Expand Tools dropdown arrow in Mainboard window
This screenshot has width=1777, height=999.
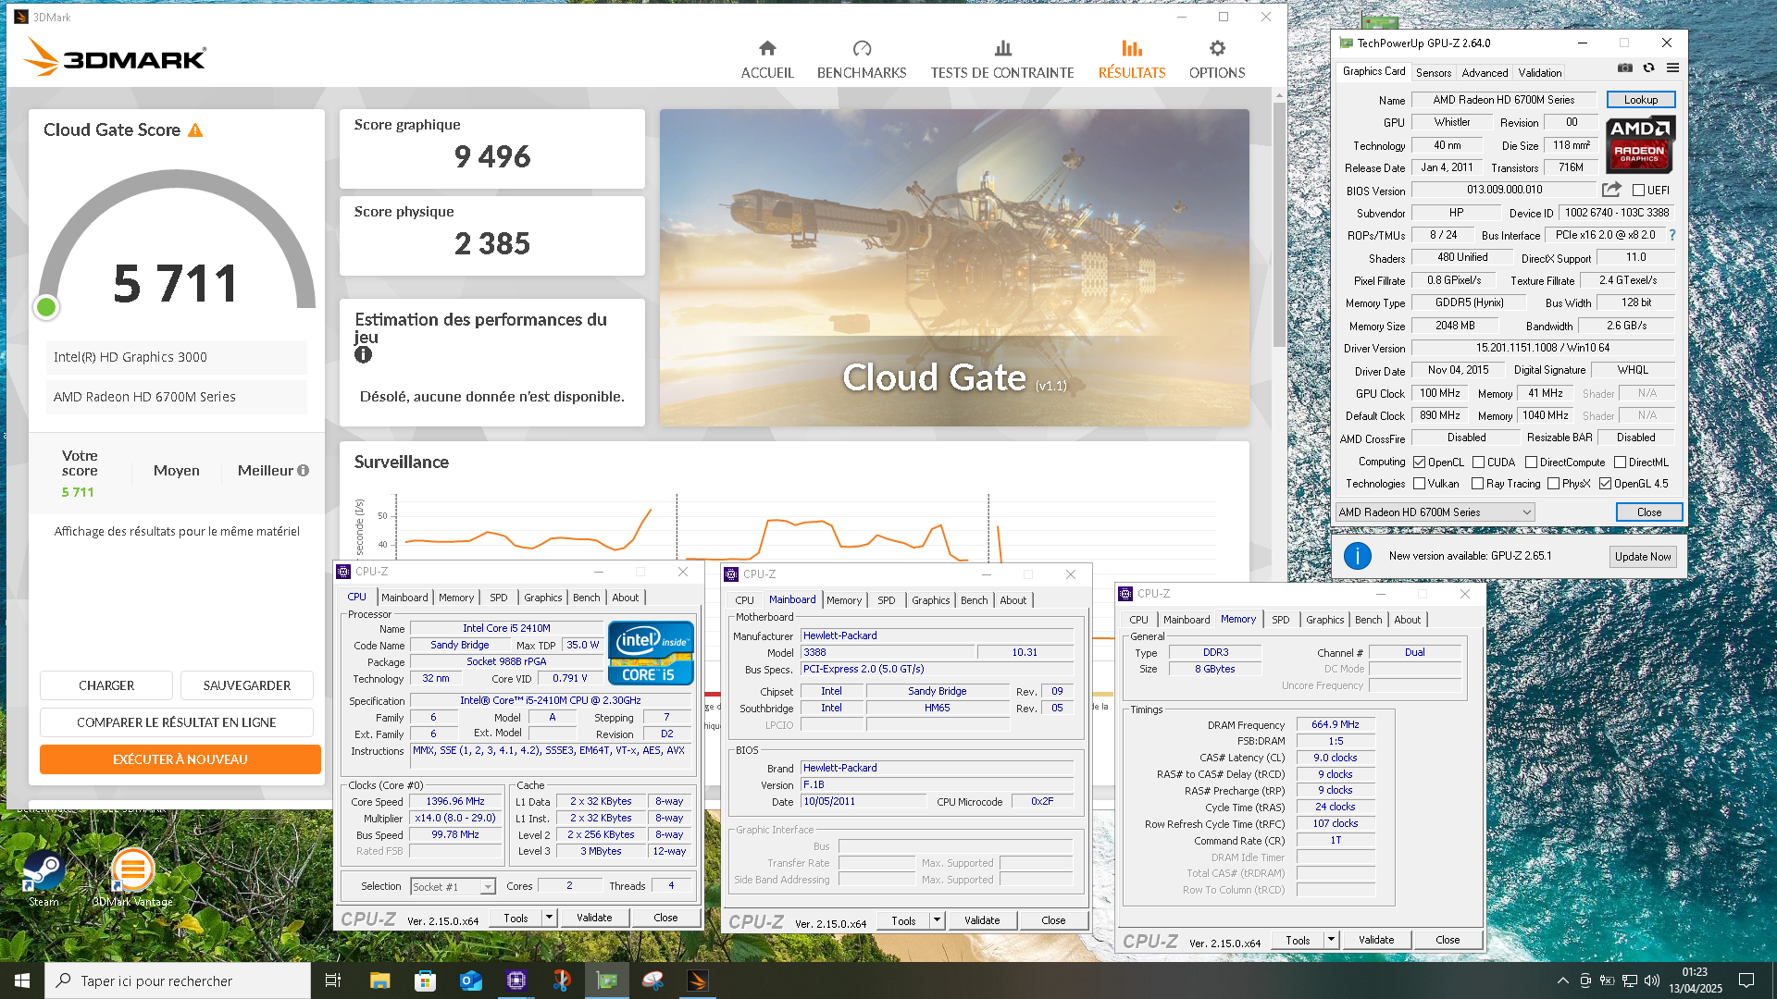point(937,920)
